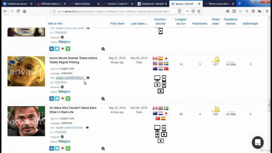Screen dimensions: 272x153
Task: Click heart icon for ad ID 17620656
Action: (62, 49)
